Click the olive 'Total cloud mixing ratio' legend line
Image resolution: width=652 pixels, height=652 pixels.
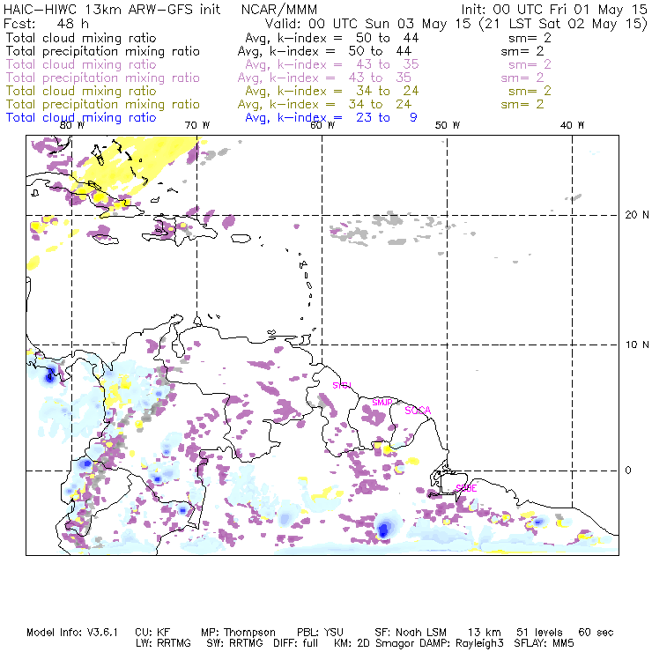point(81,91)
